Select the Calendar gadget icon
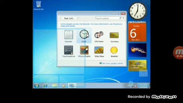183x103 pixels. pyautogui.click(x=69, y=35)
